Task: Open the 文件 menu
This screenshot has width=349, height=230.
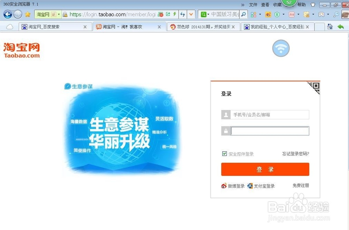Action: (252, 4)
